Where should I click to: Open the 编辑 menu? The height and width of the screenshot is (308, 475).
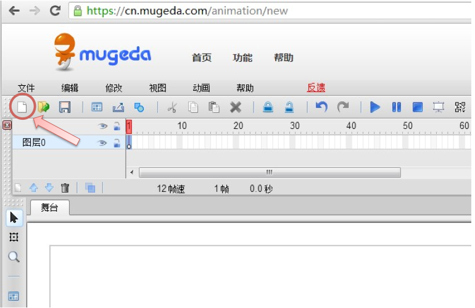tap(70, 88)
